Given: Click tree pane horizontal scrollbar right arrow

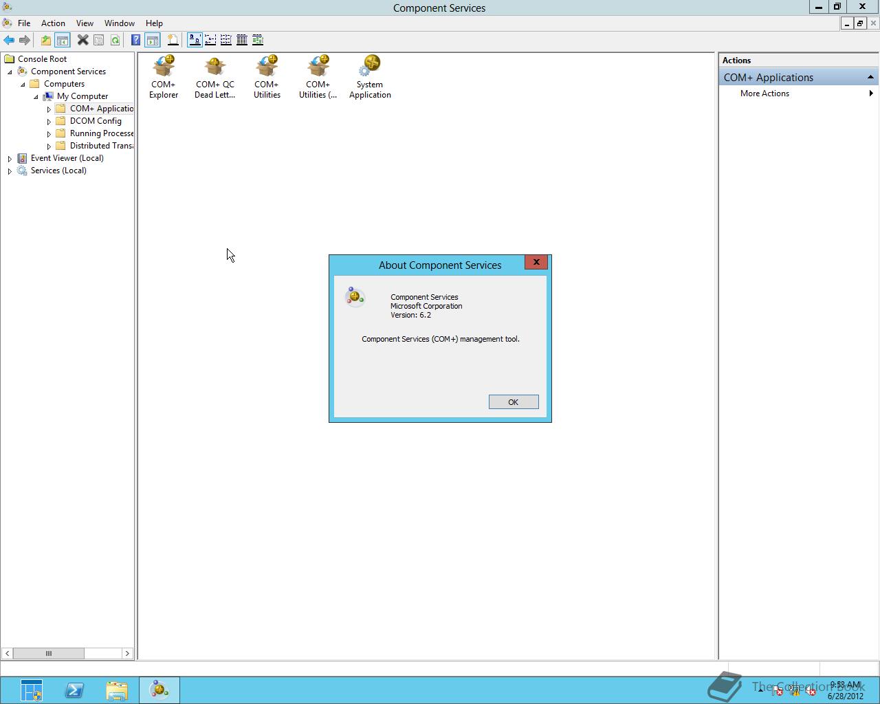Looking at the screenshot, I should 126,653.
